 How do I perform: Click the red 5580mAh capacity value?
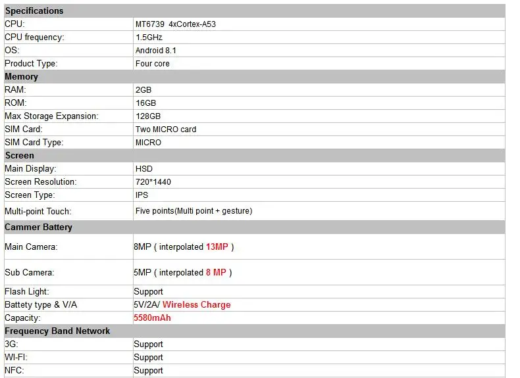[152, 318]
